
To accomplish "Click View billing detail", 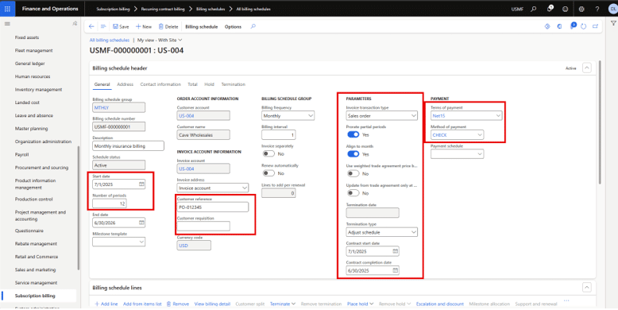I will coord(212,304).
